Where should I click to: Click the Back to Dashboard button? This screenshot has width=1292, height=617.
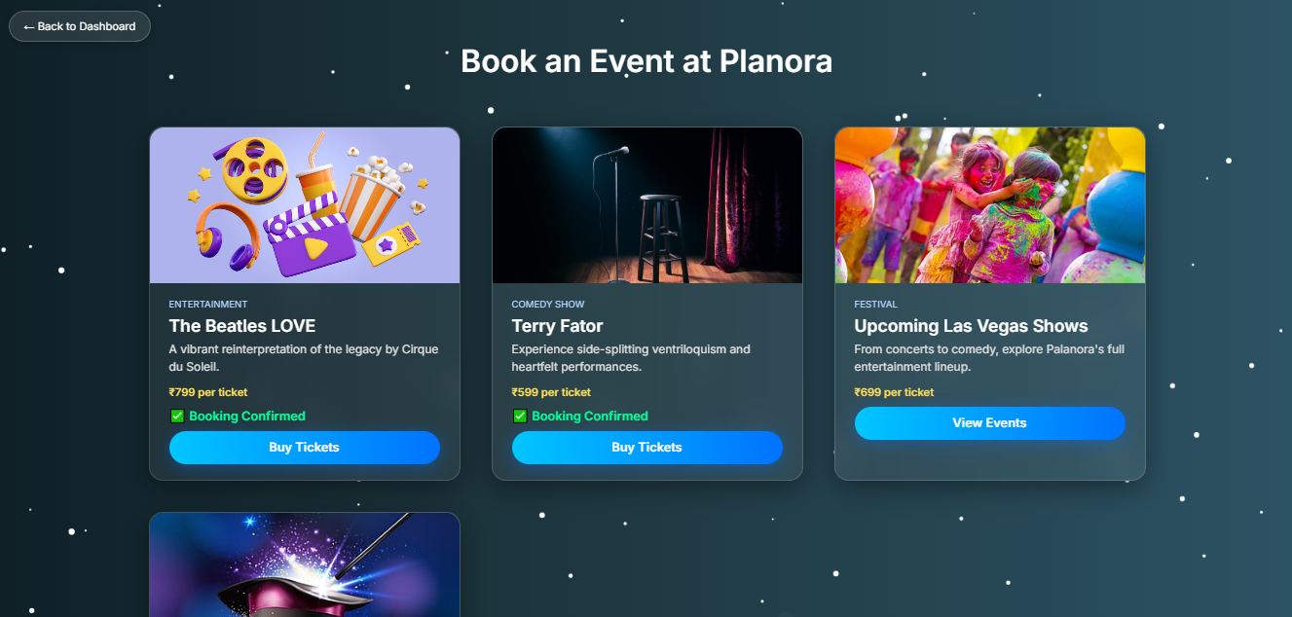(x=80, y=26)
